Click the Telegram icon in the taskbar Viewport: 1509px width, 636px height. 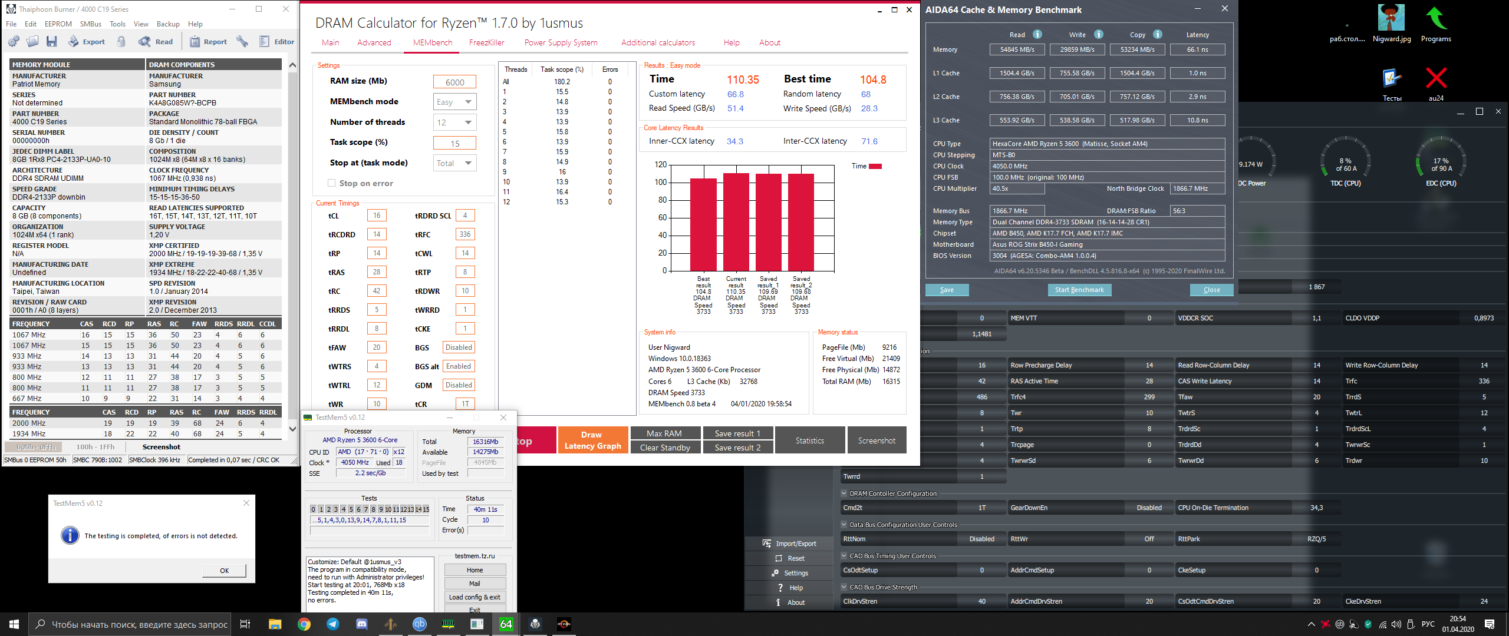pyautogui.click(x=333, y=624)
